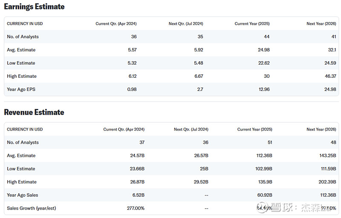
Task: Click the 46.37 high estimate value
Action: click(x=330, y=76)
